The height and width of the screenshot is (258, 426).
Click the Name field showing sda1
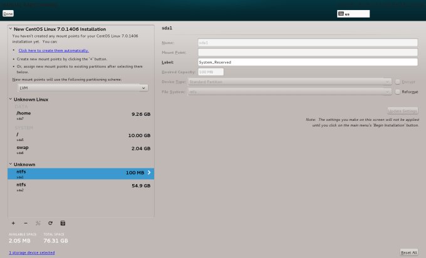pyautogui.click(x=308, y=43)
